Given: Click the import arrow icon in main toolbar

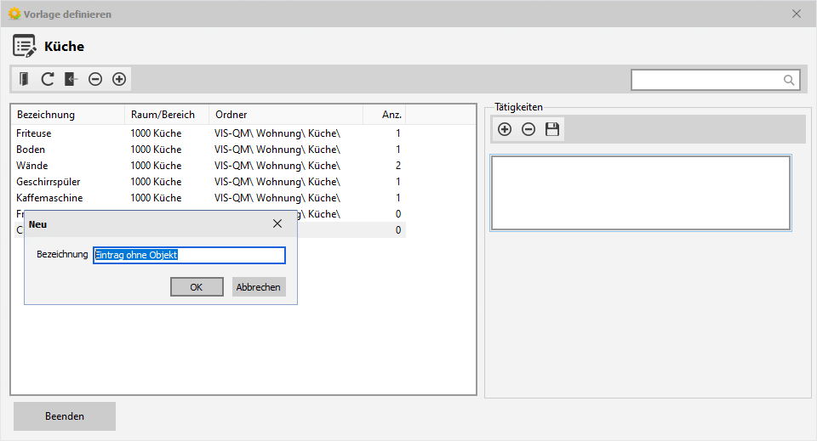Looking at the screenshot, I should point(71,79).
